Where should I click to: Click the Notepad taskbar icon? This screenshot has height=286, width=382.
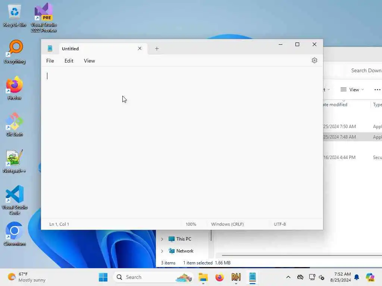(x=253, y=277)
